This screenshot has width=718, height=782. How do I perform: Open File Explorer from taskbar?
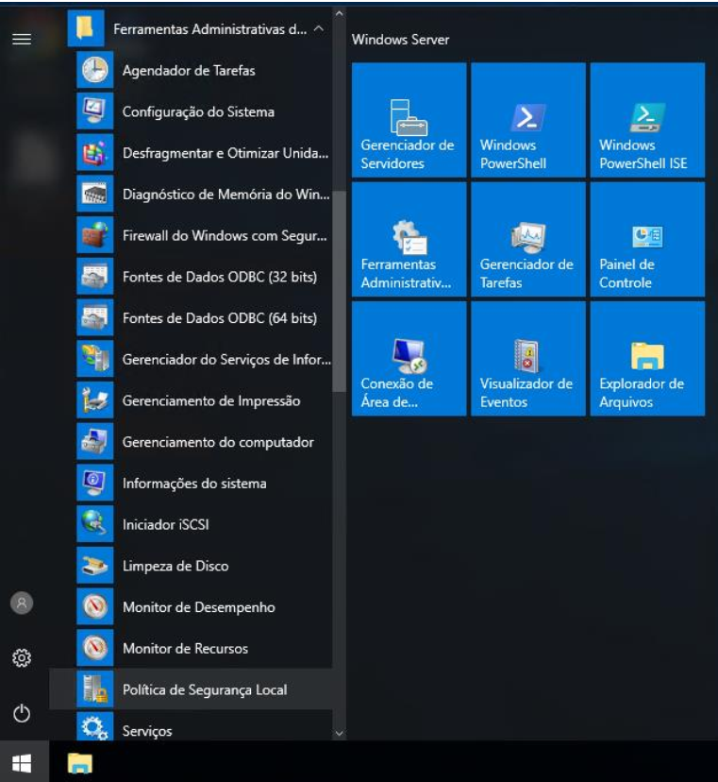point(79,762)
